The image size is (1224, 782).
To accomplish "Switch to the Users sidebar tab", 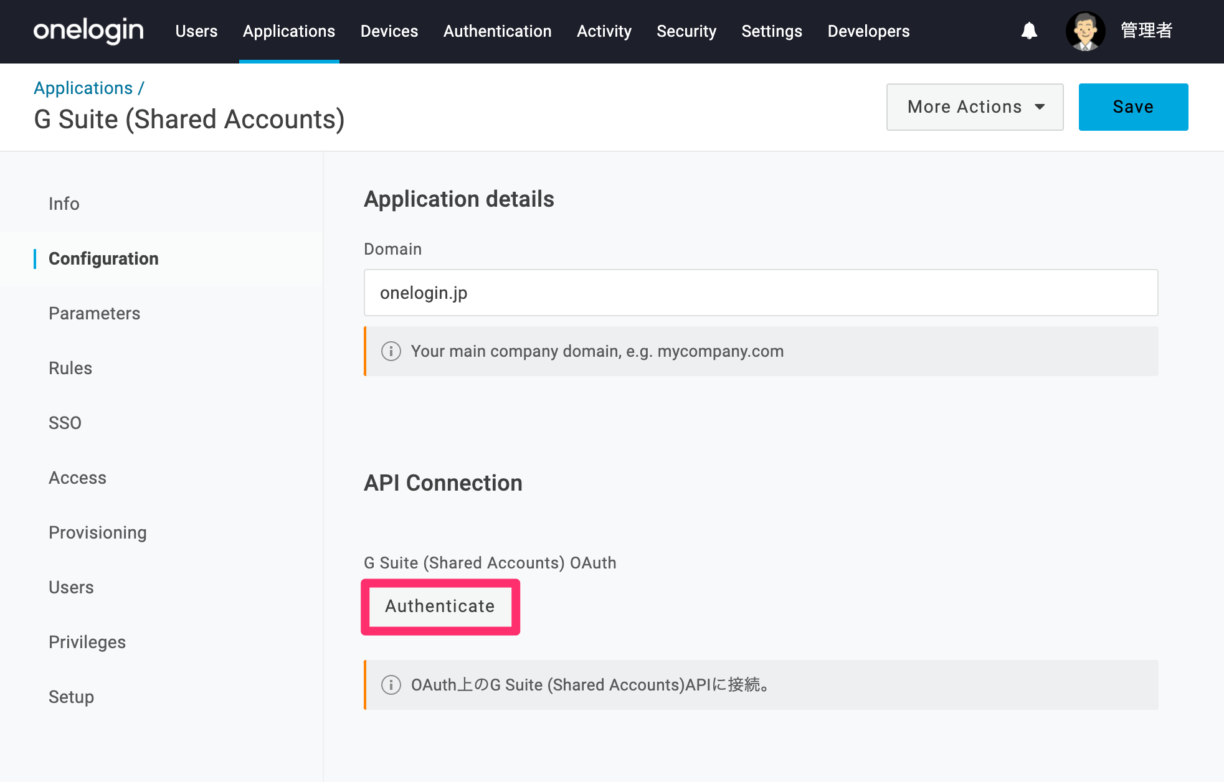I will 71,587.
